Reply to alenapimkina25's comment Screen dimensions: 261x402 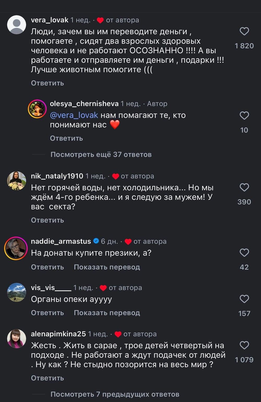pos(48,378)
